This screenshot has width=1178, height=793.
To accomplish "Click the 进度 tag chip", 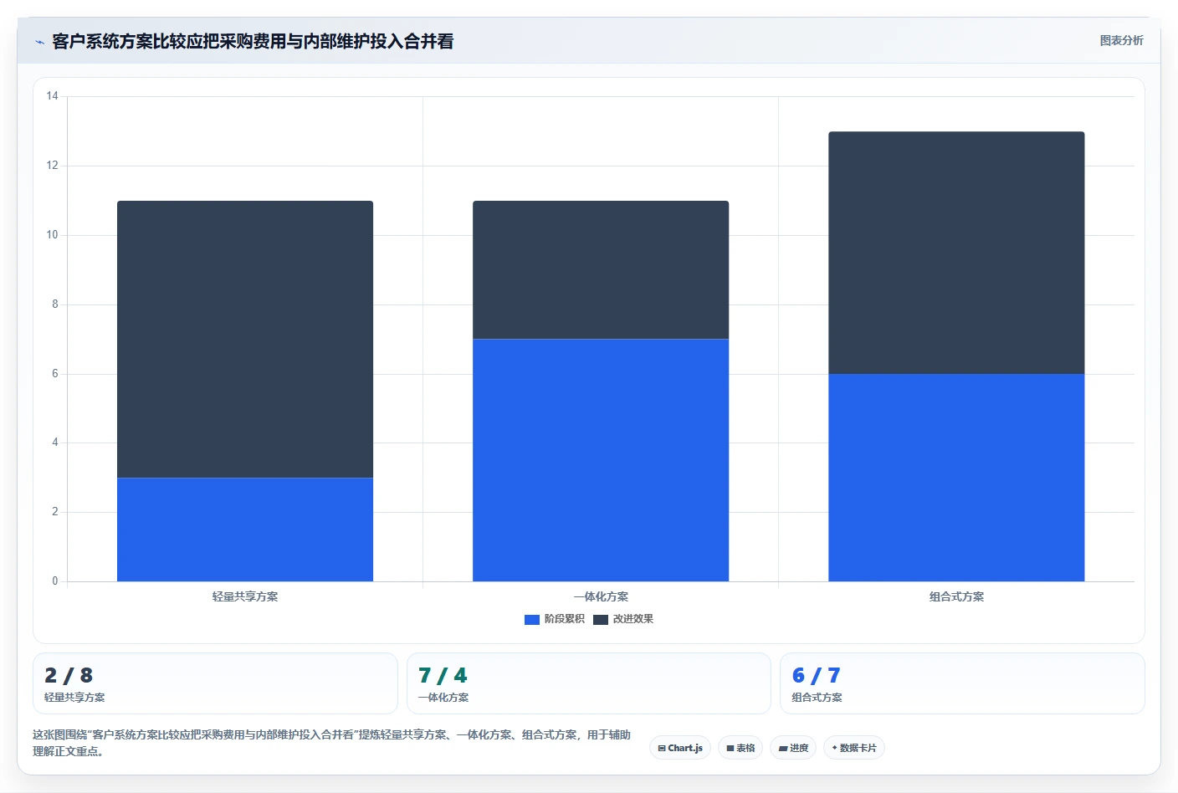I will (x=793, y=748).
